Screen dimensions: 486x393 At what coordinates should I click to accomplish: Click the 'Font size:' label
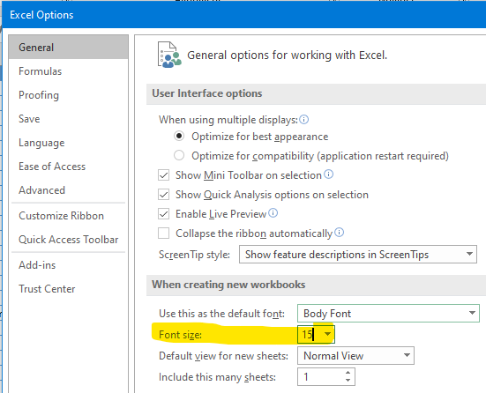coord(180,335)
